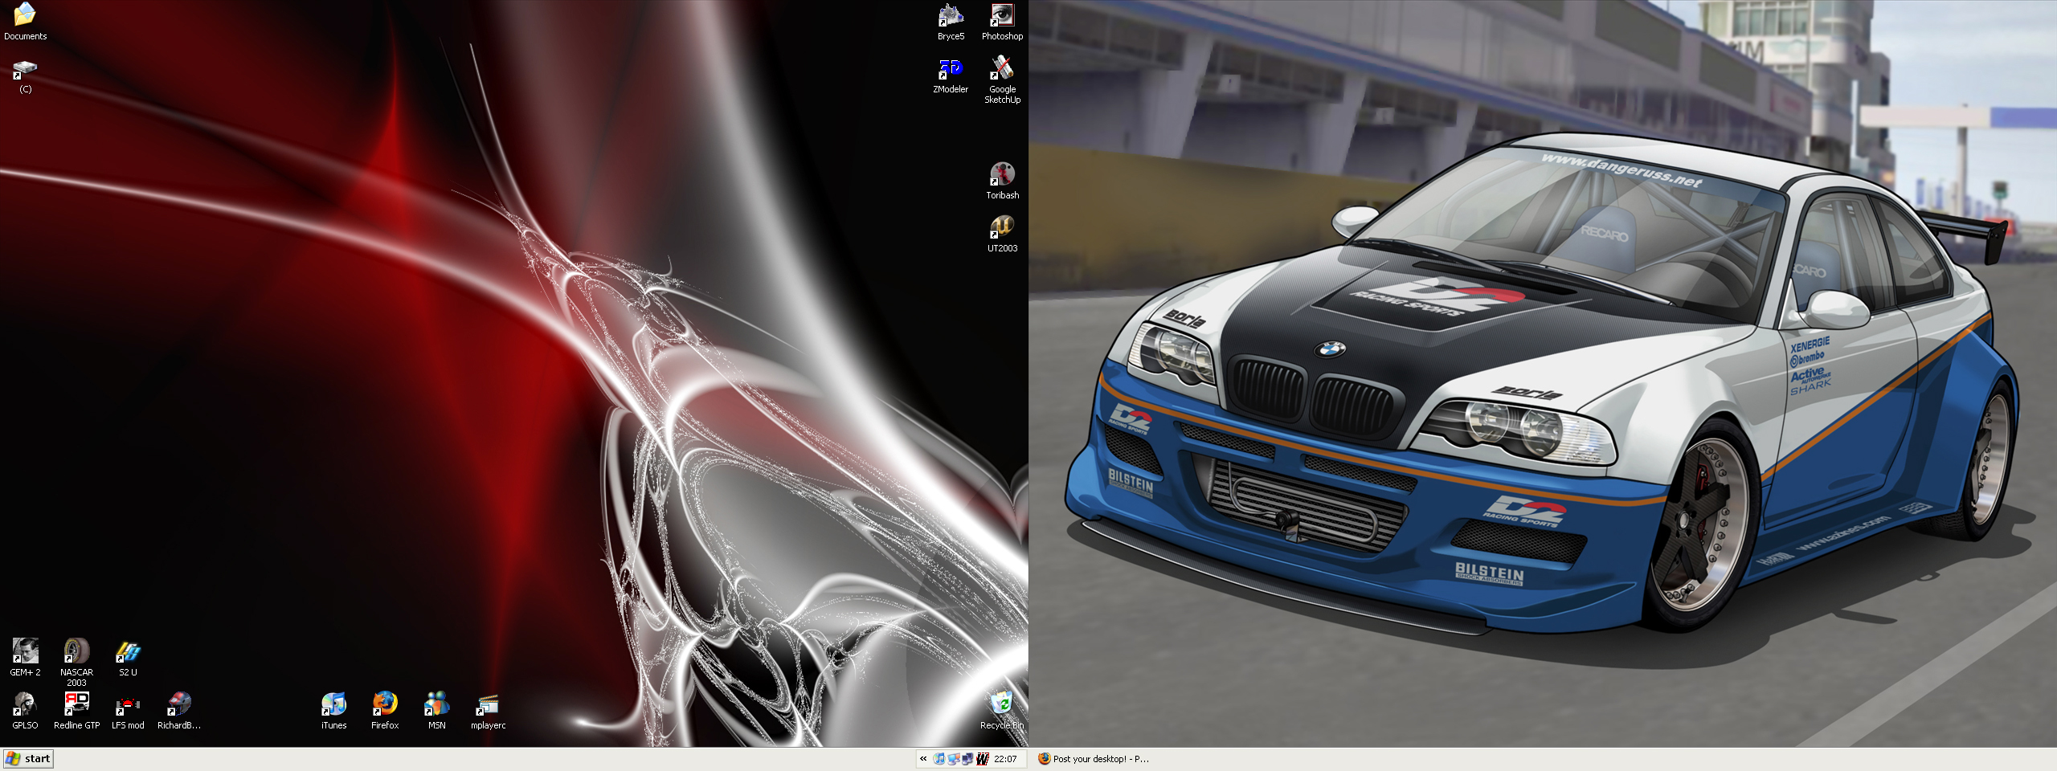Launch Photoshop from the desktop
Viewport: 2057px width, 771px height.
pyautogui.click(x=1002, y=21)
